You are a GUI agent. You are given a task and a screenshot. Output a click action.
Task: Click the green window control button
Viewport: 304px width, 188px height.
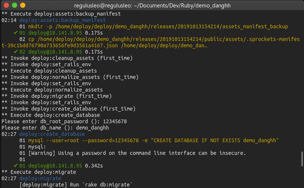[x=15, y=5]
